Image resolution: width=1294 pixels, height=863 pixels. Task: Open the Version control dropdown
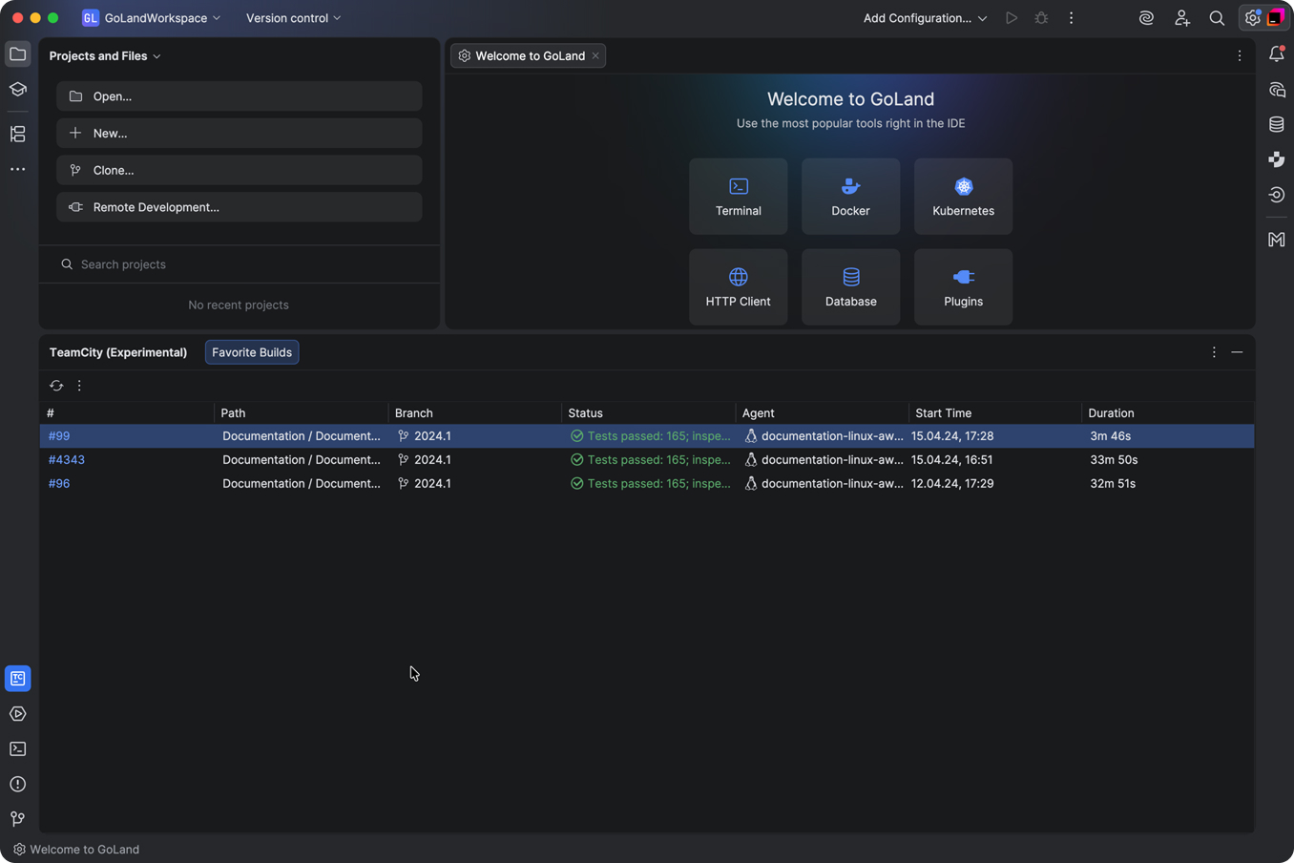(293, 18)
